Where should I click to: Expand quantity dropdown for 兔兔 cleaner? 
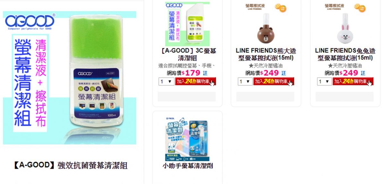[x=324, y=81]
